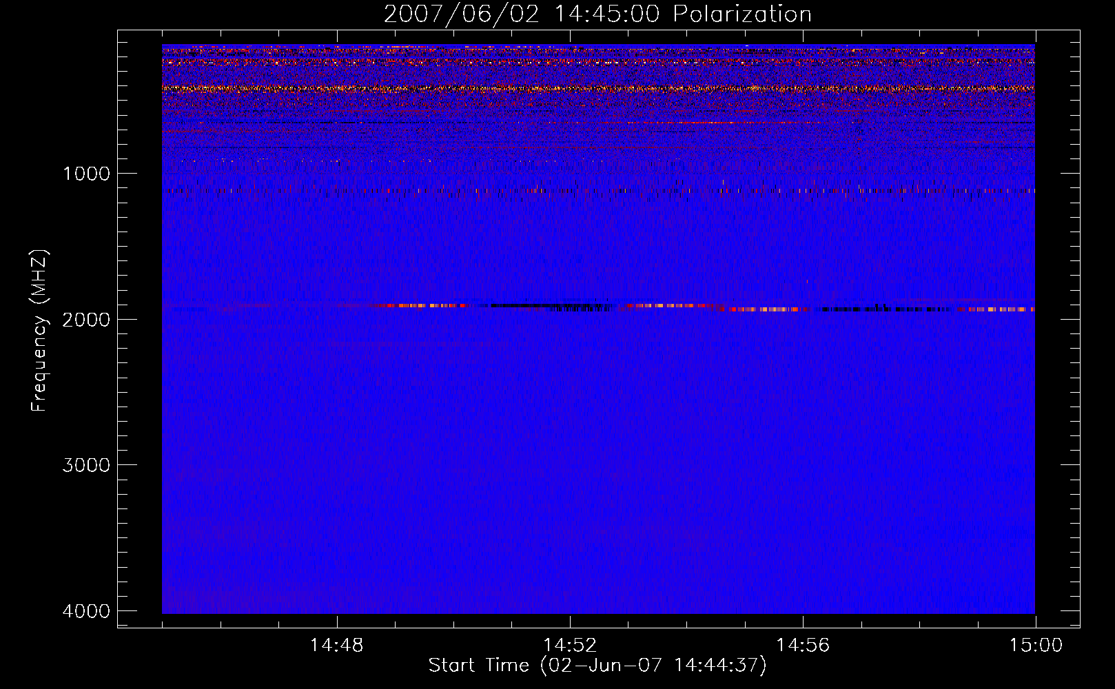This screenshot has width=1115, height=689.
Task: Click the 'Frequency (MHZ)' axis label
Action: 39,331
